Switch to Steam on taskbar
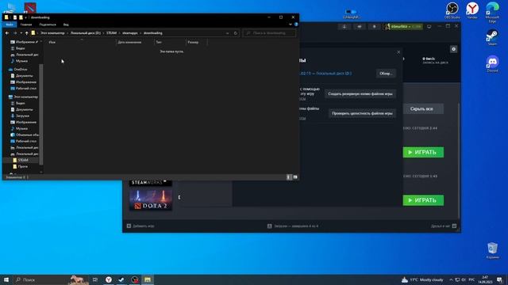The height and width of the screenshot is (285, 508). click(121, 279)
